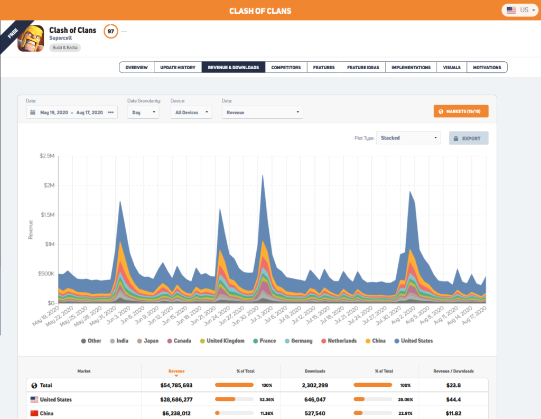Screen dimensions: 541x419
Task: Toggle India series in chart legend
Action: (x=119, y=341)
